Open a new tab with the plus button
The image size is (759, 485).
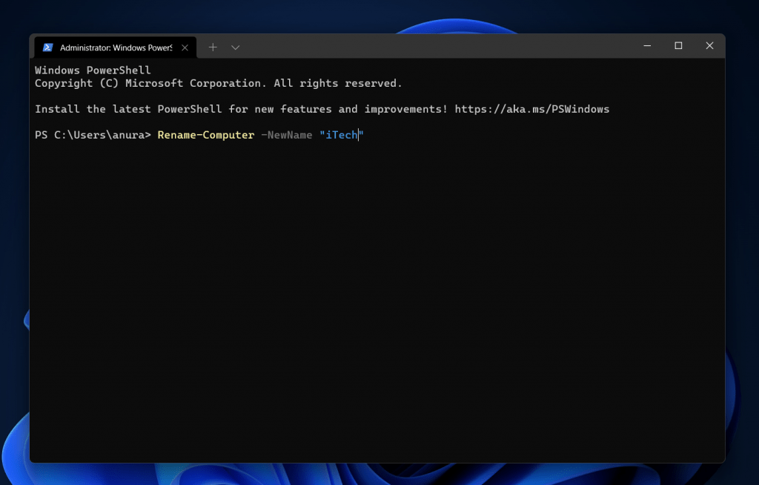click(x=212, y=47)
